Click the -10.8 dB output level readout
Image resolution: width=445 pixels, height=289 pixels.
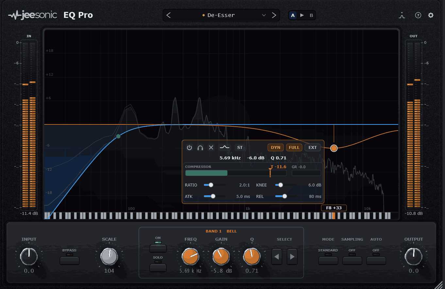pos(414,214)
